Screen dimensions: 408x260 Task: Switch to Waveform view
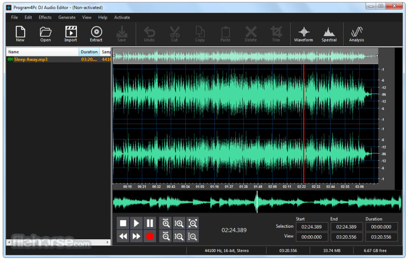[304, 34]
